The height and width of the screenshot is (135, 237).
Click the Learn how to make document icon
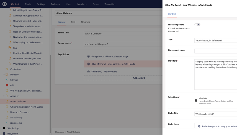pos(10,59)
